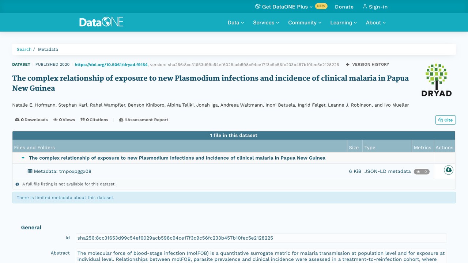Open the dataset DOI link
This screenshot has height=263, width=468.
coord(111,65)
